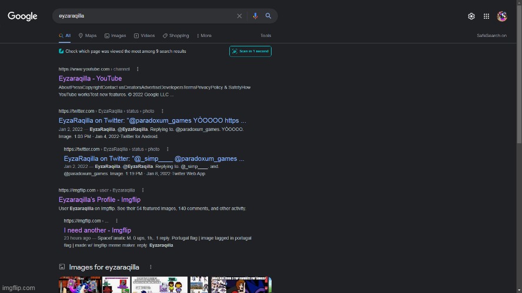Open options for the Imgflip profile result
Screen dimensions: 522x293
(x=143, y=190)
